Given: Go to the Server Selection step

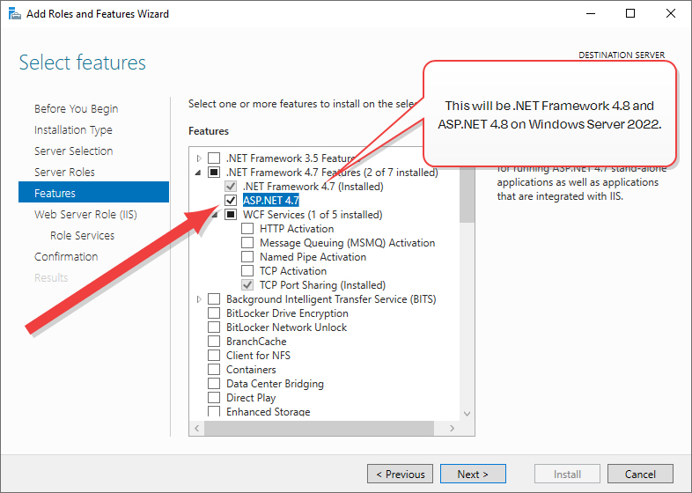Looking at the screenshot, I should (x=74, y=151).
